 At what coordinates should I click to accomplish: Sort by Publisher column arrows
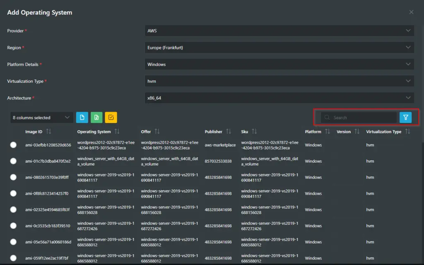[229, 131]
